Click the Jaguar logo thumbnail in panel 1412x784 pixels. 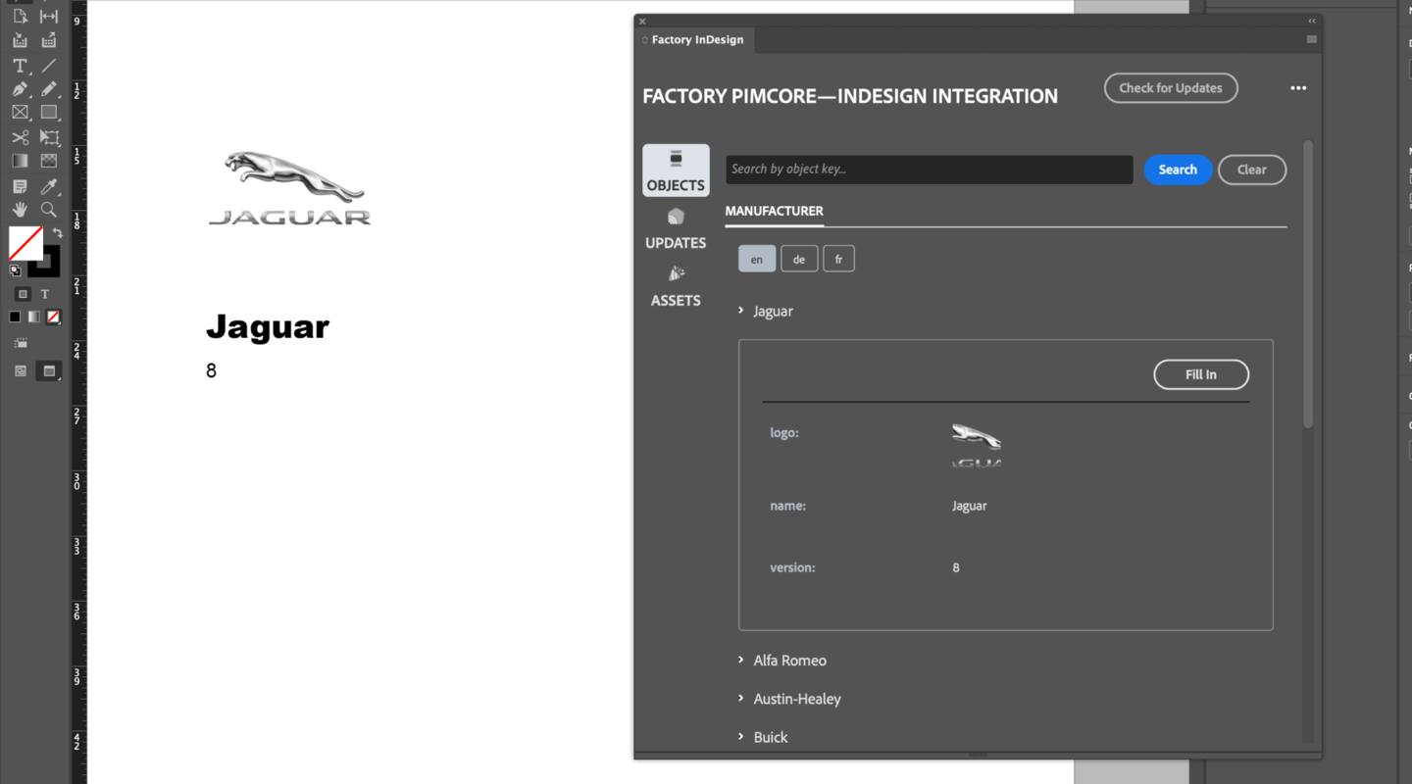point(977,446)
